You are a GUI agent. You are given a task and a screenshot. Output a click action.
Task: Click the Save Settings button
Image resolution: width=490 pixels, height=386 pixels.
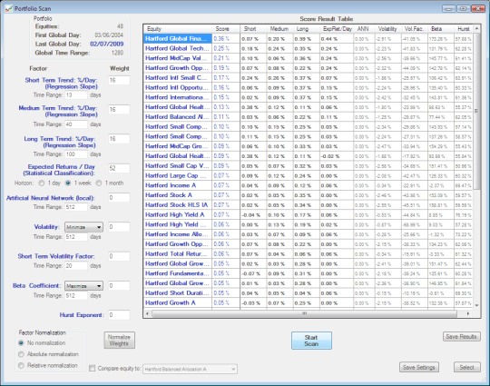click(418, 367)
